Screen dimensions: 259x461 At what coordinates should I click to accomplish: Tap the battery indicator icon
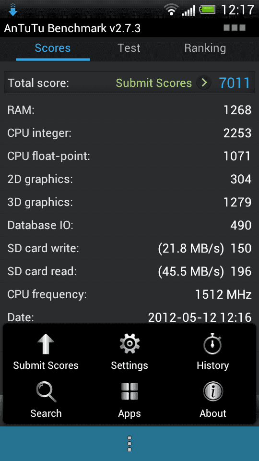208,10
